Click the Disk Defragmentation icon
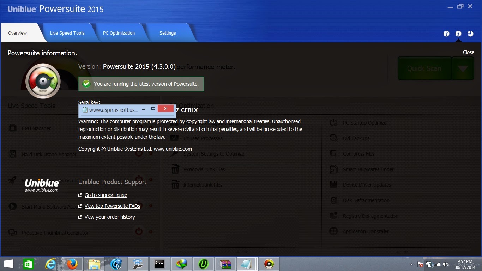Screen dimensions: 482x271 pos(333,200)
